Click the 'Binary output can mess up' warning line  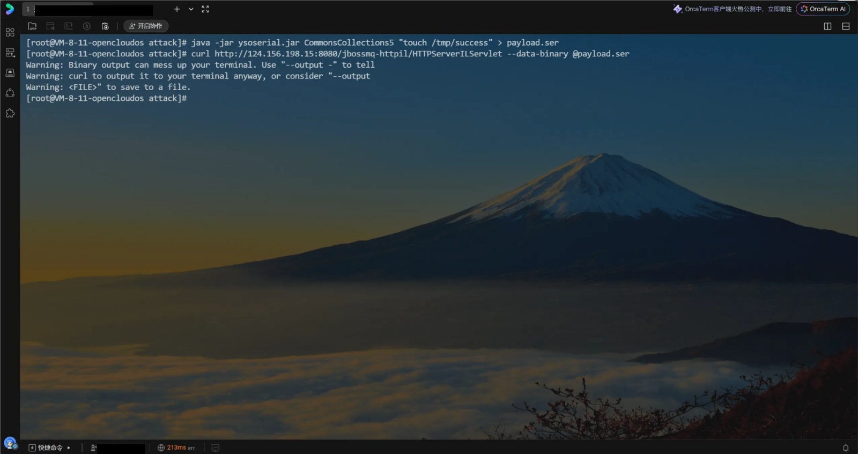coord(200,65)
